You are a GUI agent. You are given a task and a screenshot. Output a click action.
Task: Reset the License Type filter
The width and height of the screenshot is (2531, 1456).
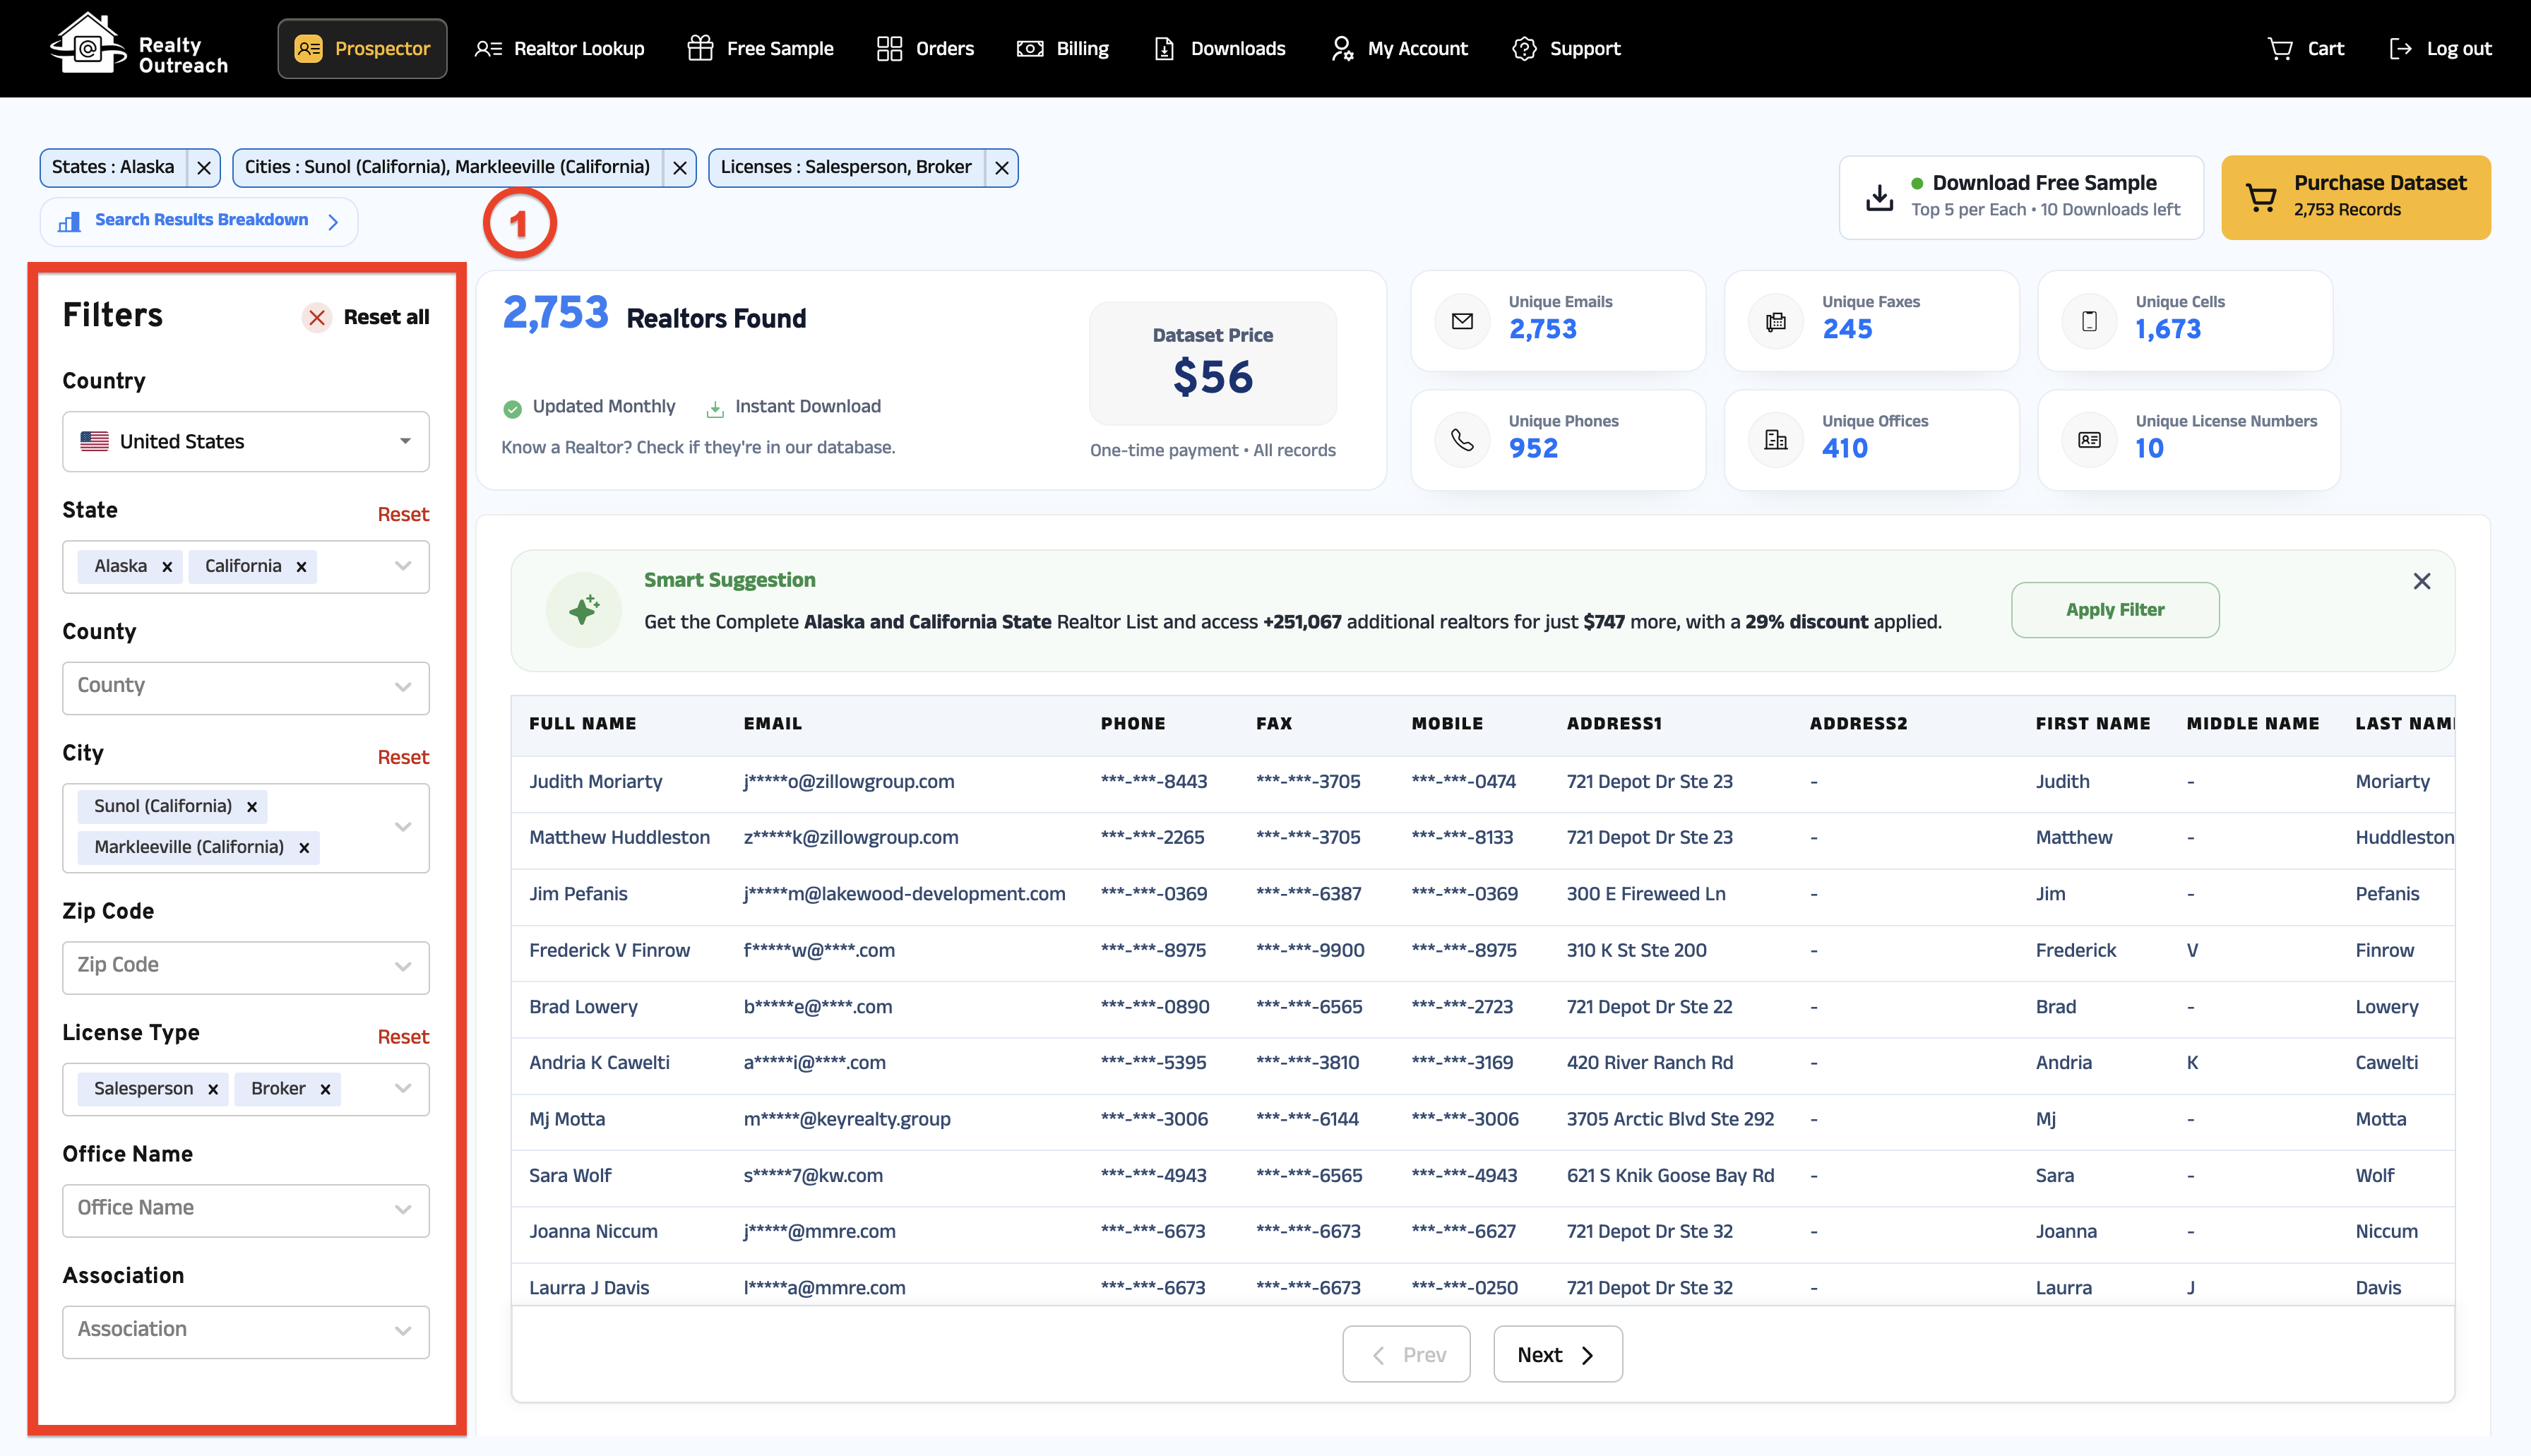(403, 1037)
